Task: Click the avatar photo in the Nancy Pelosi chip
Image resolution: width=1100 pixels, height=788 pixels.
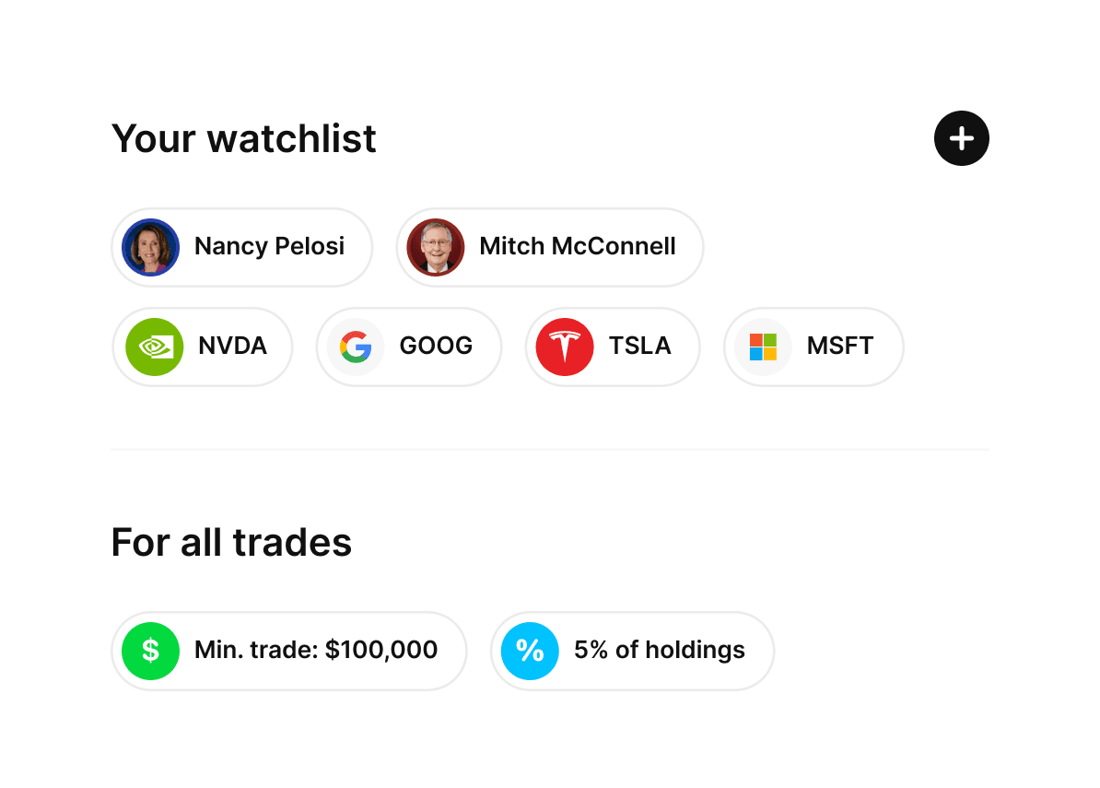Action: tap(150, 247)
